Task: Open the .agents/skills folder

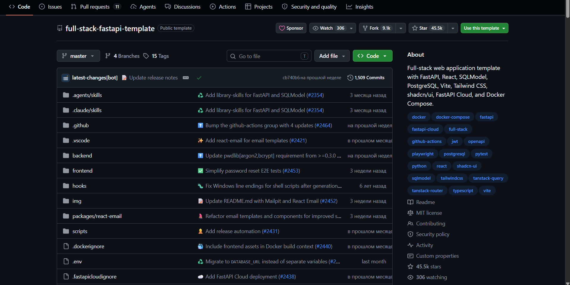Action: [87, 95]
